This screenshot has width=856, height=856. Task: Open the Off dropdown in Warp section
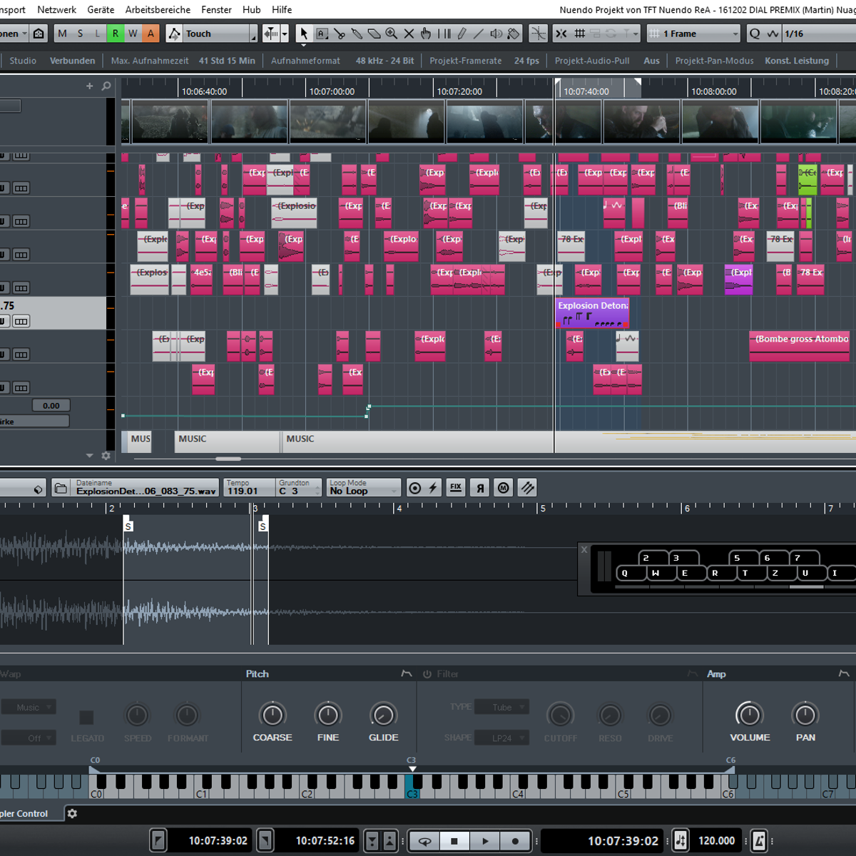[28, 738]
